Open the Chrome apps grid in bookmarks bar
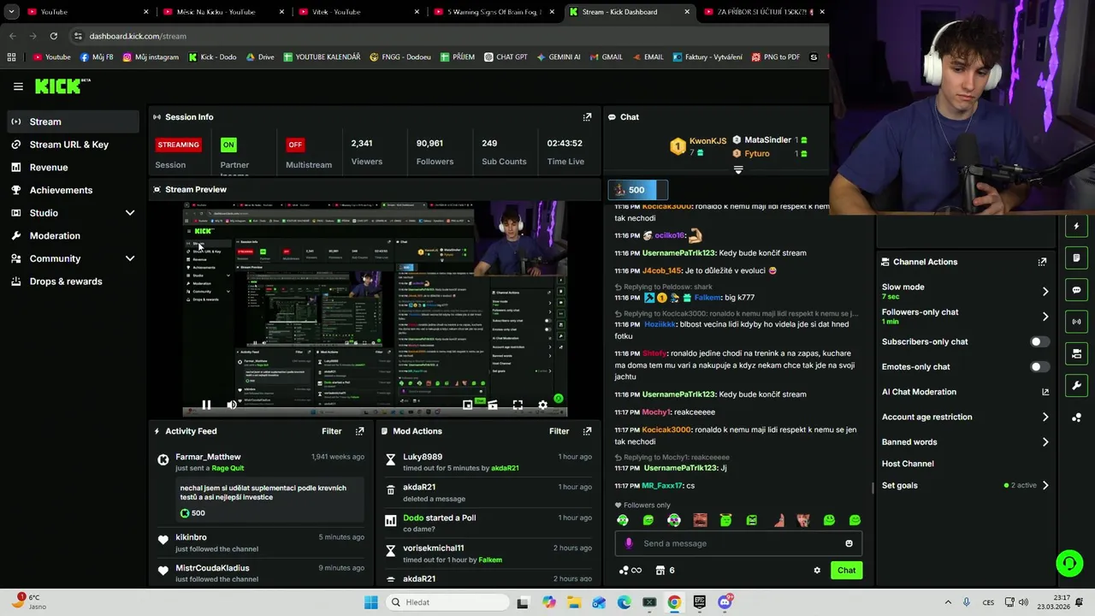The image size is (1095, 616). (11, 57)
